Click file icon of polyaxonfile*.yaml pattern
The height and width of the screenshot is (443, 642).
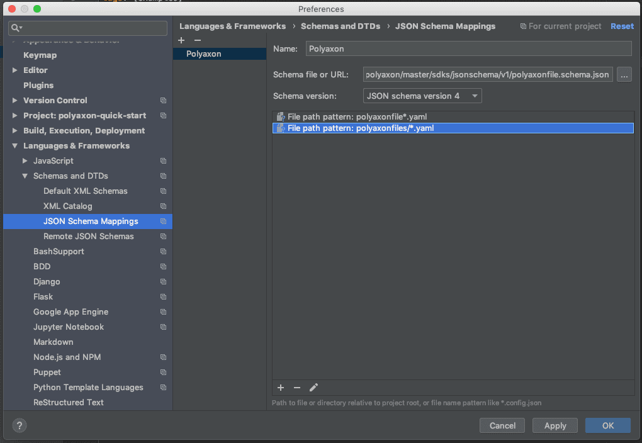click(281, 117)
